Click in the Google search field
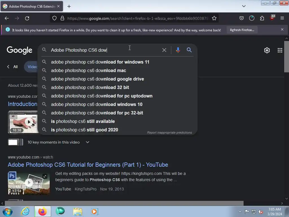The width and height of the screenshot is (289, 217). (105, 50)
